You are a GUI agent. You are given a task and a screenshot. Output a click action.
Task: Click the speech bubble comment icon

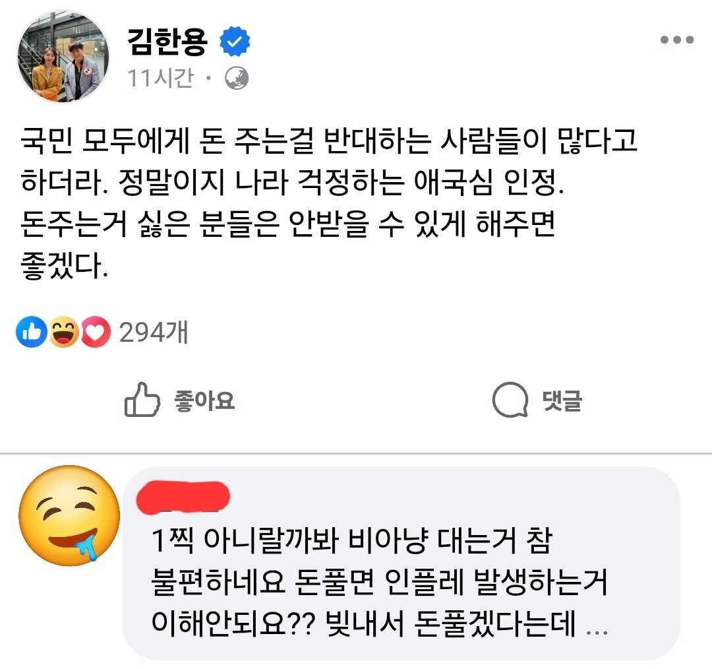point(510,400)
